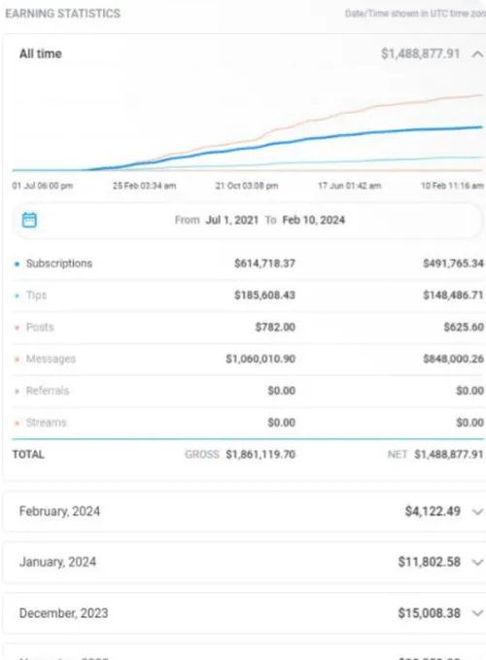Click the 17 Jun 01:42 am axis marker
The image size is (486, 660).
point(349,186)
